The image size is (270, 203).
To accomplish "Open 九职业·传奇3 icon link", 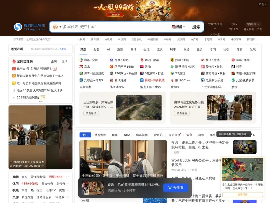I will 81,80.
